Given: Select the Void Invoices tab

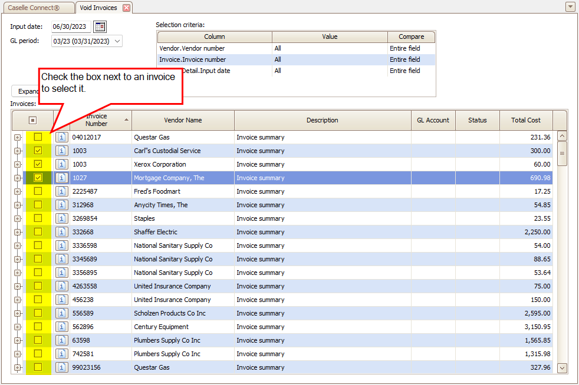Looking at the screenshot, I should click(98, 8).
